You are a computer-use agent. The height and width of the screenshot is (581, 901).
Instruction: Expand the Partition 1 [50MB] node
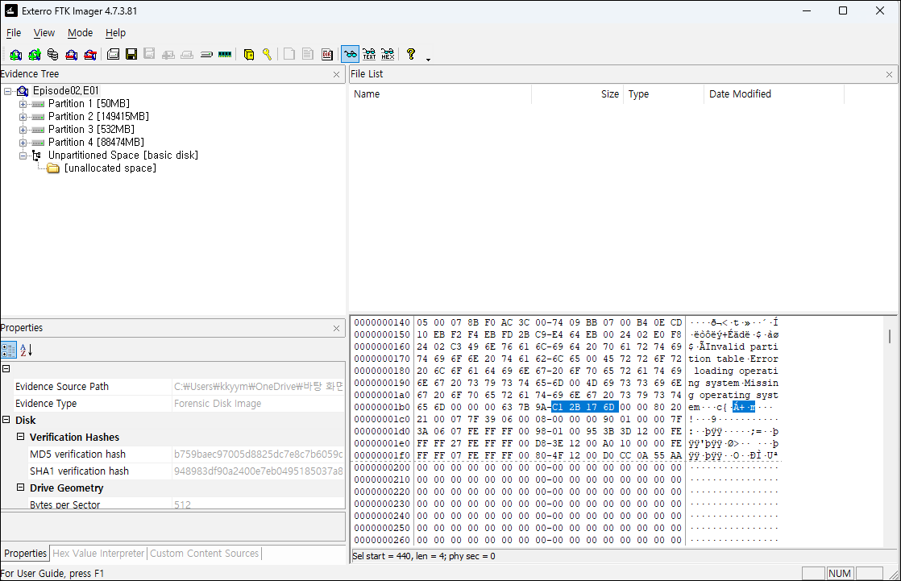click(x=23, y=104)
